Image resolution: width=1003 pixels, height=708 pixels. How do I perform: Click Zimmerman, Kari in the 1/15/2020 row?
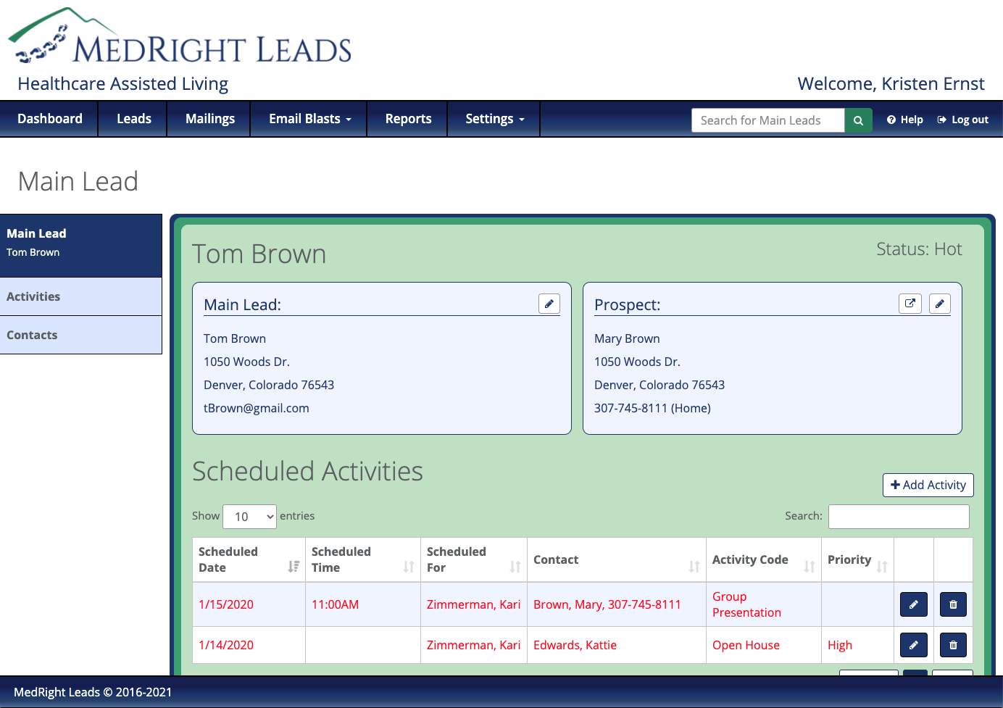click(474, 604)
